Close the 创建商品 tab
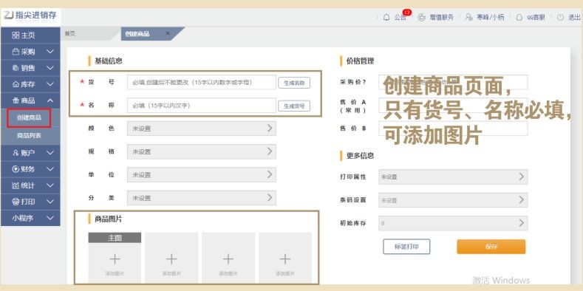The height and width of the screenshot is (291, 583). pyautogui.click(x=168, y=33)
